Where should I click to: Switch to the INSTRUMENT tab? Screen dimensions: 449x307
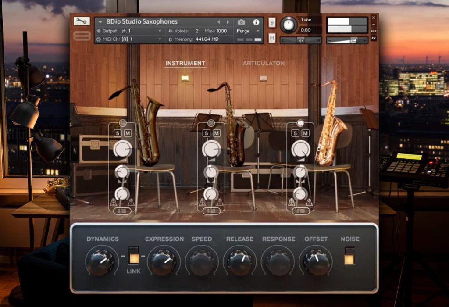(x=185, y=63)
